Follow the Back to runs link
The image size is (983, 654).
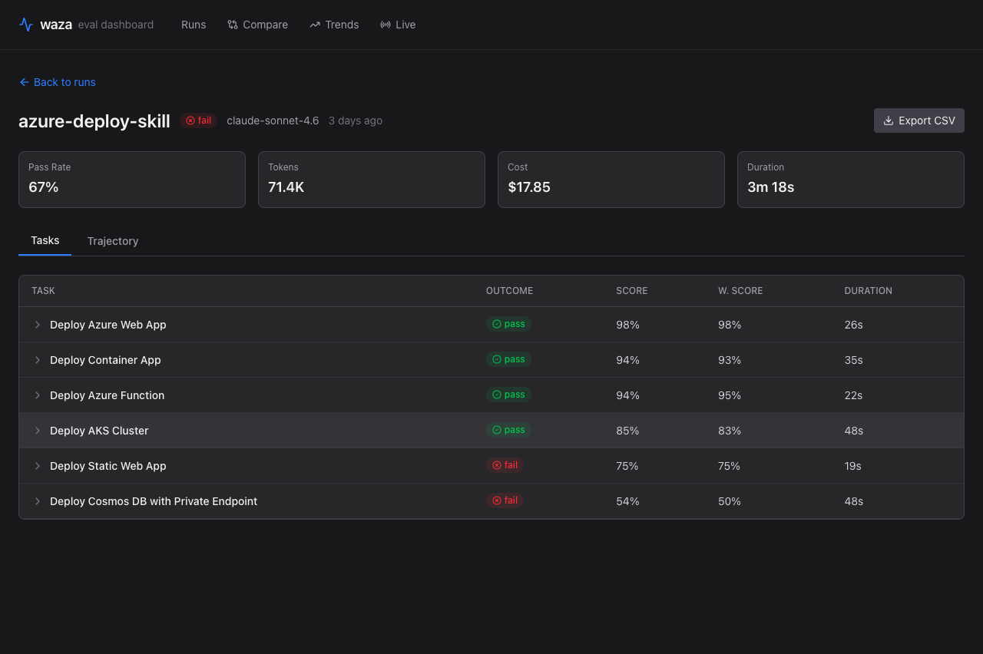tap(65, 82)
